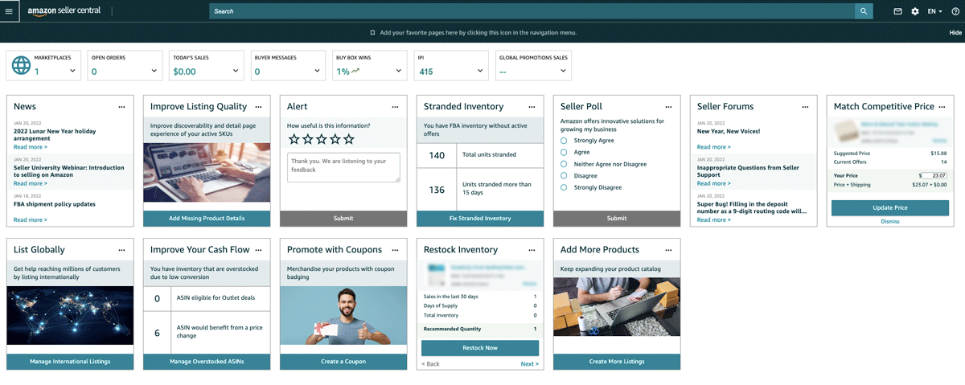Choose the Strongly Disagree radio button

tap(565, 187)
